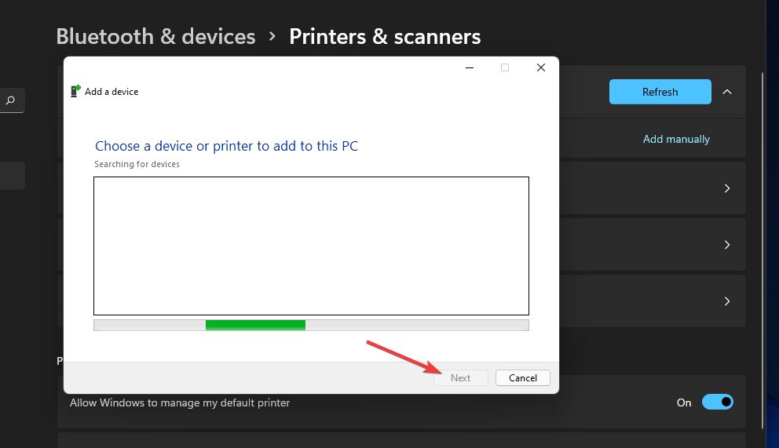Viewport: 779px width, 448px height.
Task: Click the breadcrumb arrow separator
Action: [272, 36]
